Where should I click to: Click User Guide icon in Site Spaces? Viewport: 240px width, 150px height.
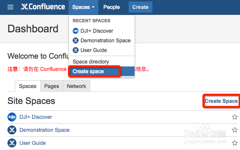[x=12, y=143]
